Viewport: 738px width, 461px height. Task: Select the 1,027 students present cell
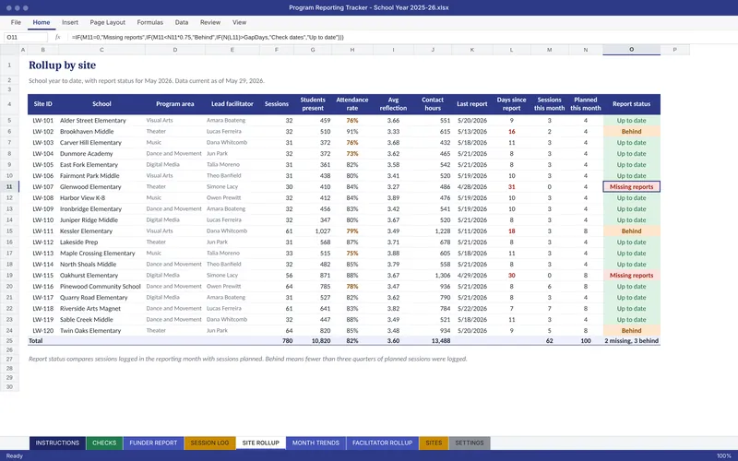(x=313, y=231)
